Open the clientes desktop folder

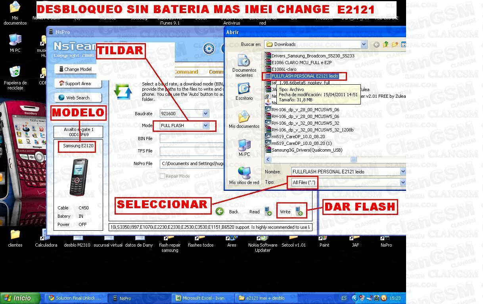(x=15, y=238)
